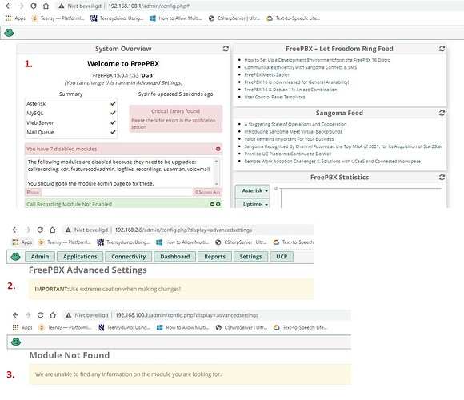This screenshot has width=464, height=400.
Task: Click not-secure warning in 192.168.2.6 address bar
Action: pos(68,230)
